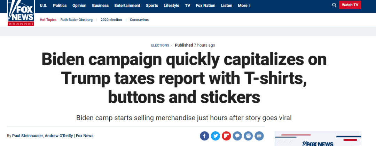376x146 pixels.
Task: Open the ELECTIONS category link
Action: [160, 45]
